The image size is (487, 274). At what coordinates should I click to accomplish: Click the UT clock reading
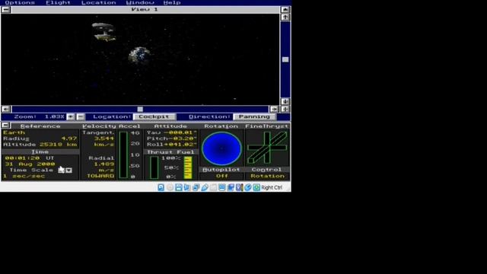30,158
